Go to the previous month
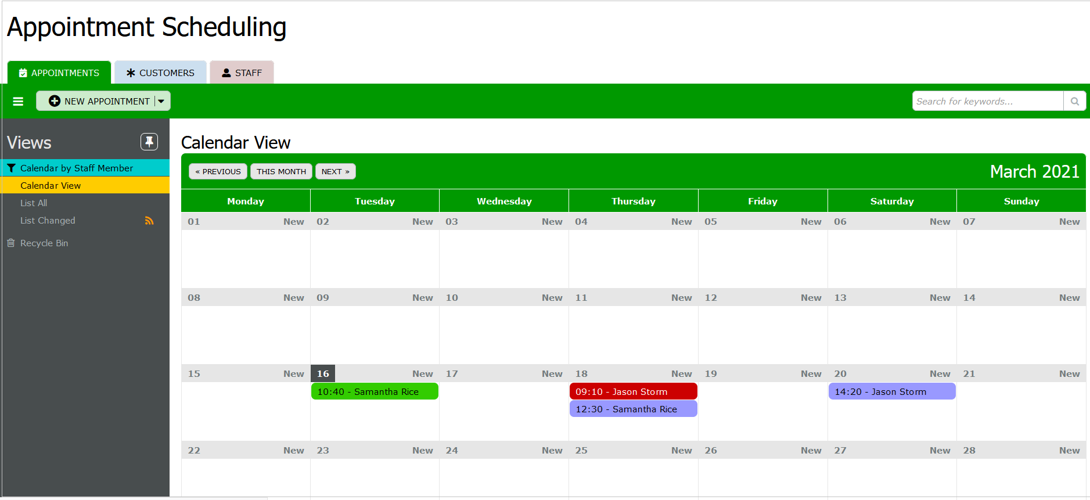1090x500 pixels. (218, 171)
